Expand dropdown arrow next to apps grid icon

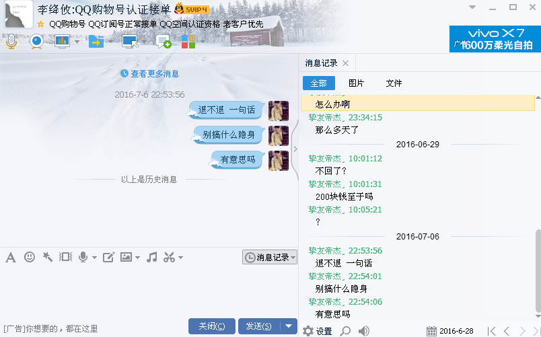(x=203, y=42)
